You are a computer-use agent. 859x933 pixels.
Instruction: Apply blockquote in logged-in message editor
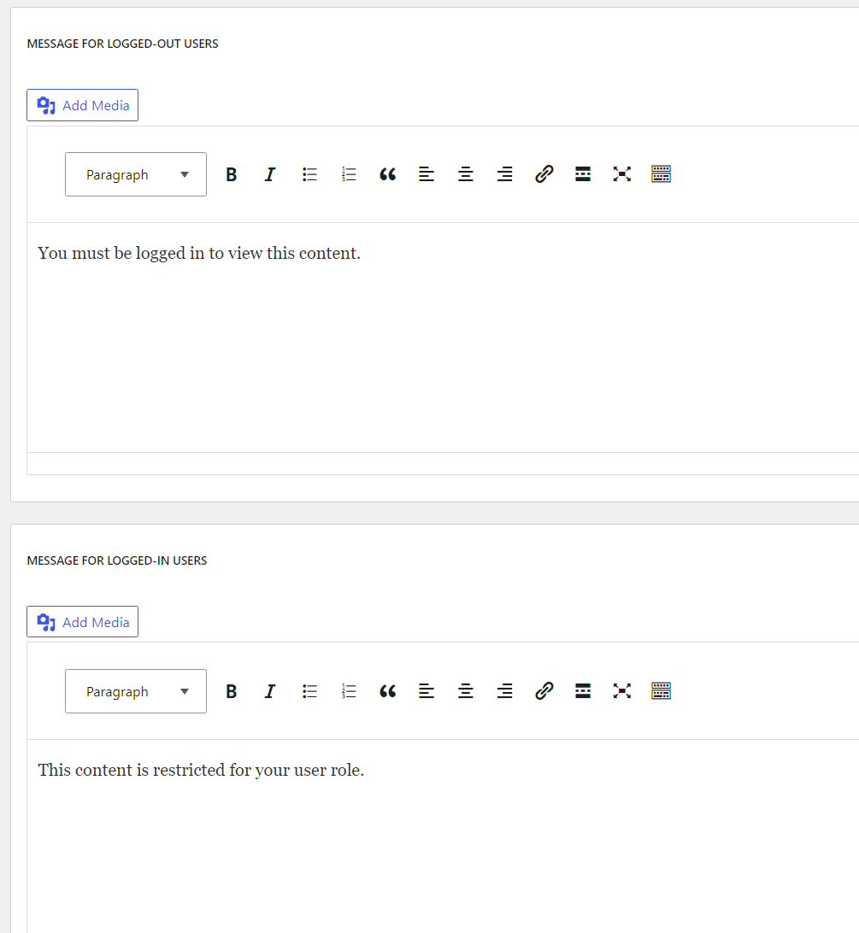(x=387, y=691)
